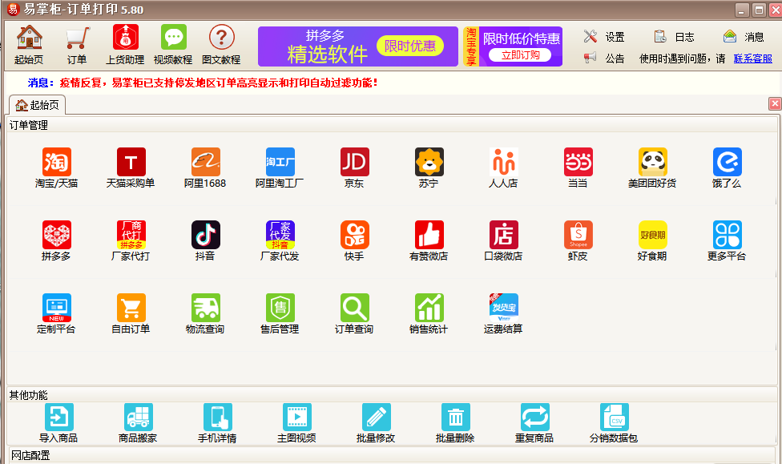Click the 拼多多 精选软件 banner
The width and height of the screenshot is (782, 464).
357,46
